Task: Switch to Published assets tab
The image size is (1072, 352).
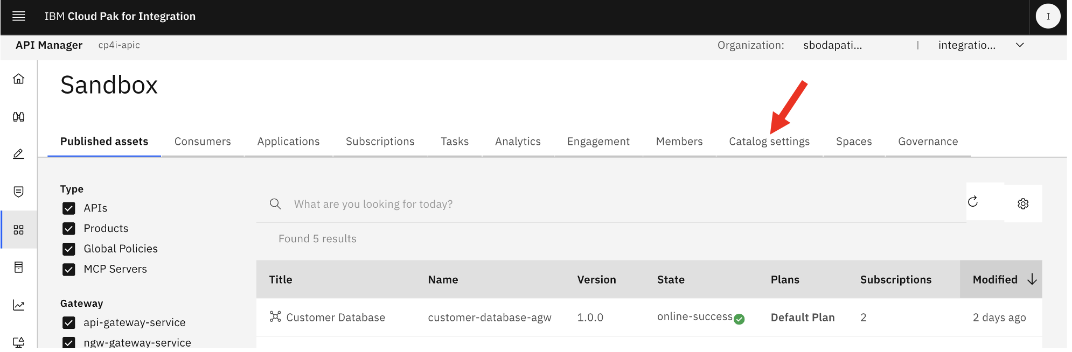Action: (104, 142)
